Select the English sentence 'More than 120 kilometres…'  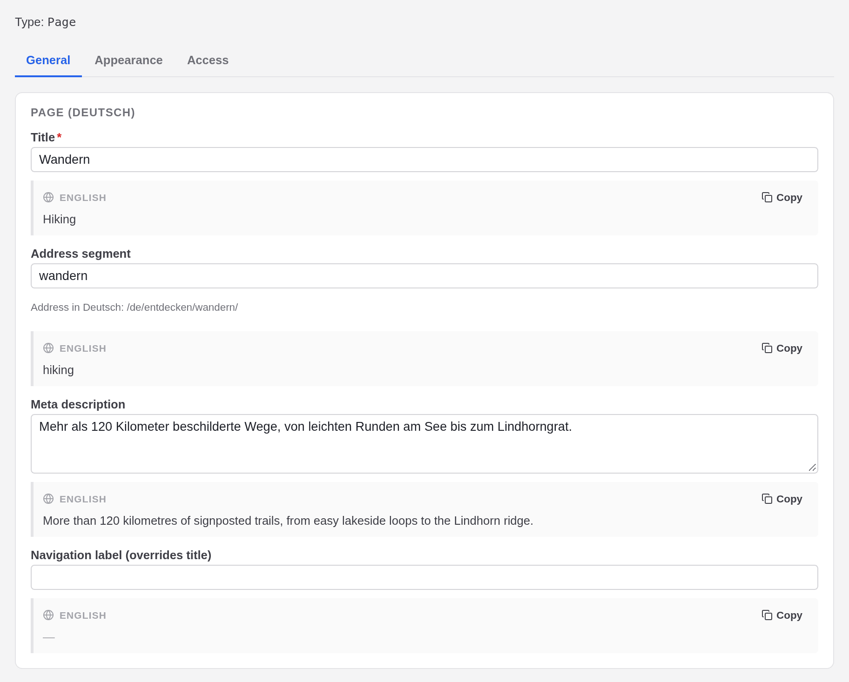coord(288,521)
